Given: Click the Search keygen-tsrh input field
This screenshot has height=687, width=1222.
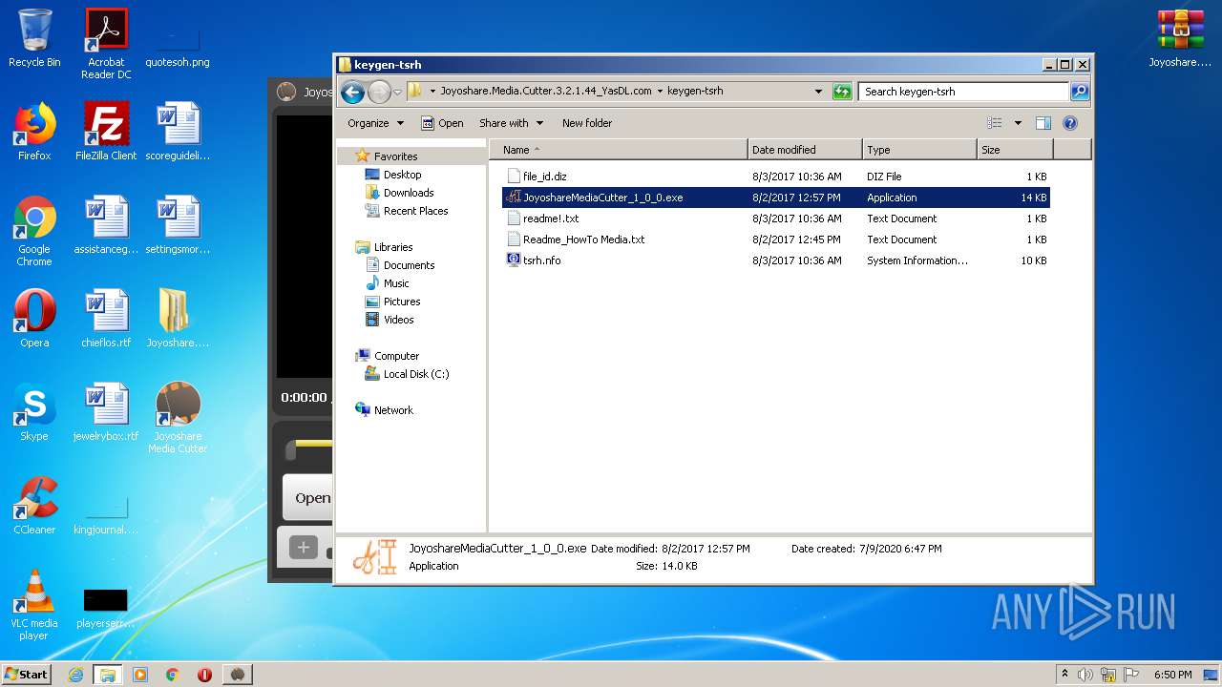Looking at the screenshot, I should pos(963,92).
